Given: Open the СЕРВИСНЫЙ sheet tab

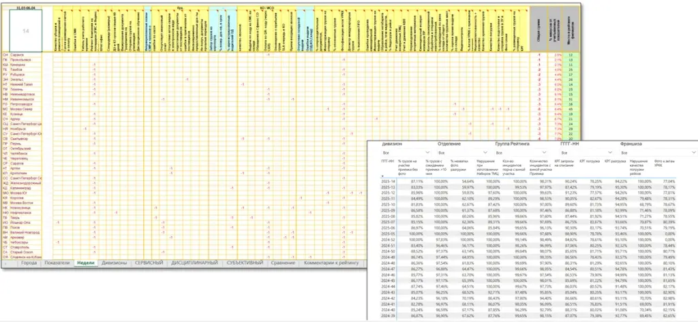Looking at the screenshot, I should [x=148, y=262].
